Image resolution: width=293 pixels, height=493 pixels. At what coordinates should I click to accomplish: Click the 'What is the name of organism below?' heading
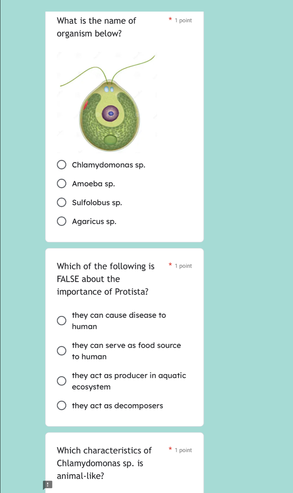[96, 27]
